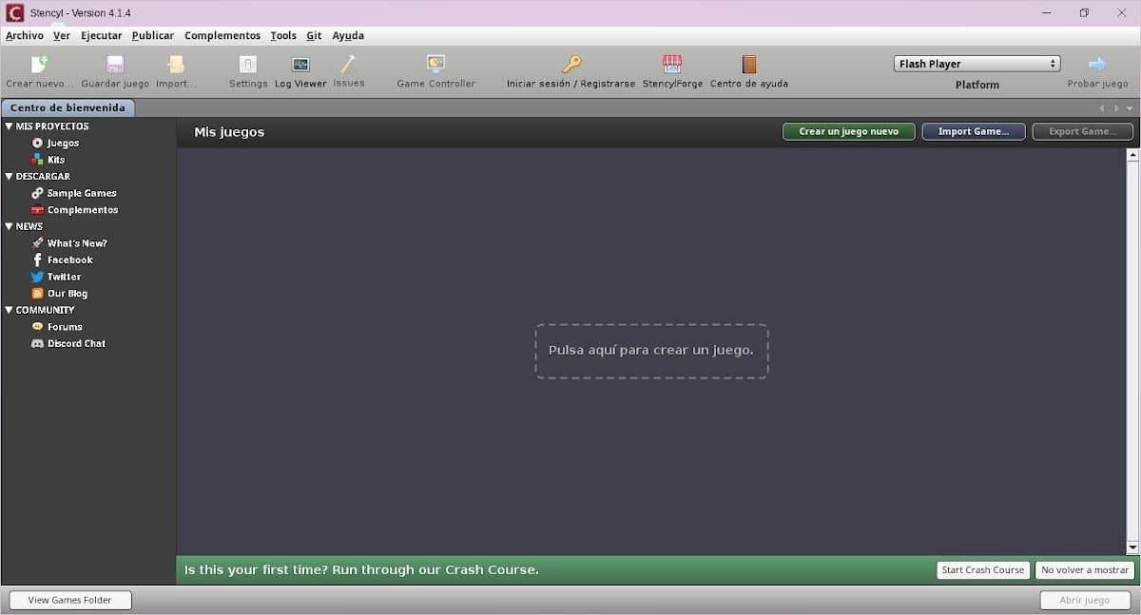
Task: Open the Complementos menu
Action: [x=222, y=36]
